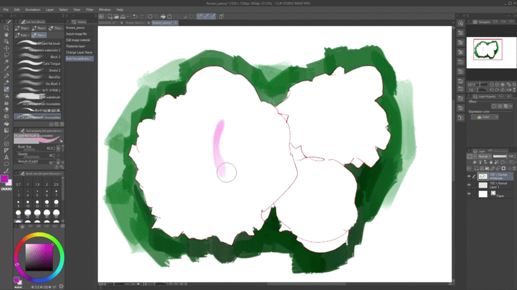The width and height of the screenshot is (517, 290).
Task: Open the layer blending mode Normal dropdown
Action: pyautogui.click(x=485, y=156)
